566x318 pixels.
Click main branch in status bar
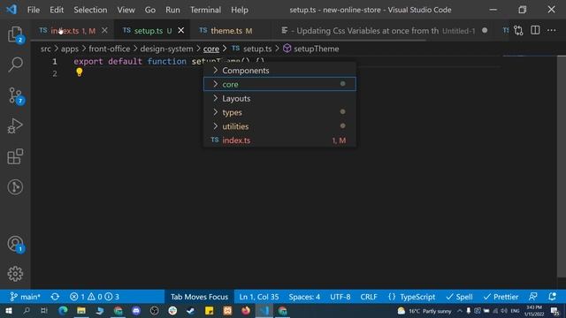pyautogui.click(x=26, y=297)
